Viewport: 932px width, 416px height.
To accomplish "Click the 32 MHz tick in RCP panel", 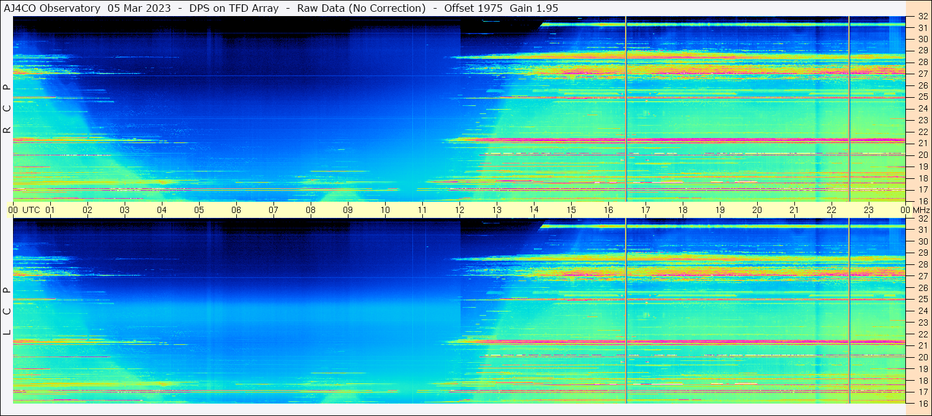I will click(x=923, y=17).
